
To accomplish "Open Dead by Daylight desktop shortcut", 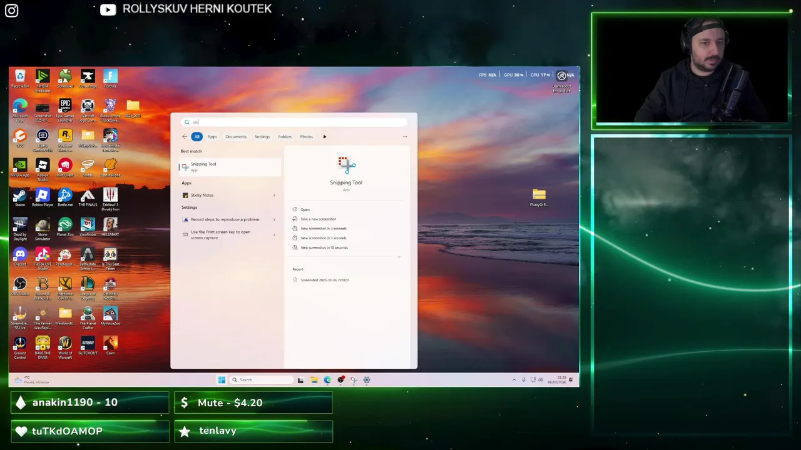I will (20, 229).
